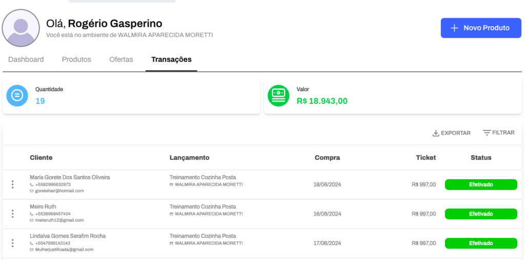Open options menu for María Gorete row
Viewport: 525px width, 260px height.
coord(13,184)
